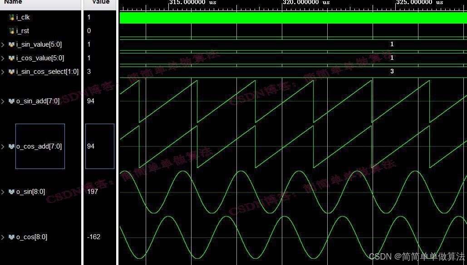The width and height of the screenshot is (467, 265).
Task: Click the 325.000000 us time marker
Action: pos(420,2)
